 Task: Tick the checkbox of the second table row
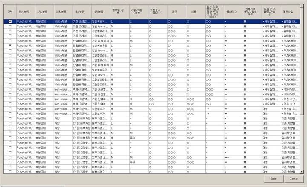(x=10, y=27)
